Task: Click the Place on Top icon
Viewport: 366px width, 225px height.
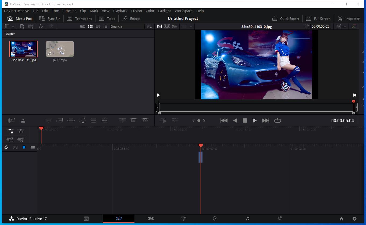Action: click(x=94, y=121)
